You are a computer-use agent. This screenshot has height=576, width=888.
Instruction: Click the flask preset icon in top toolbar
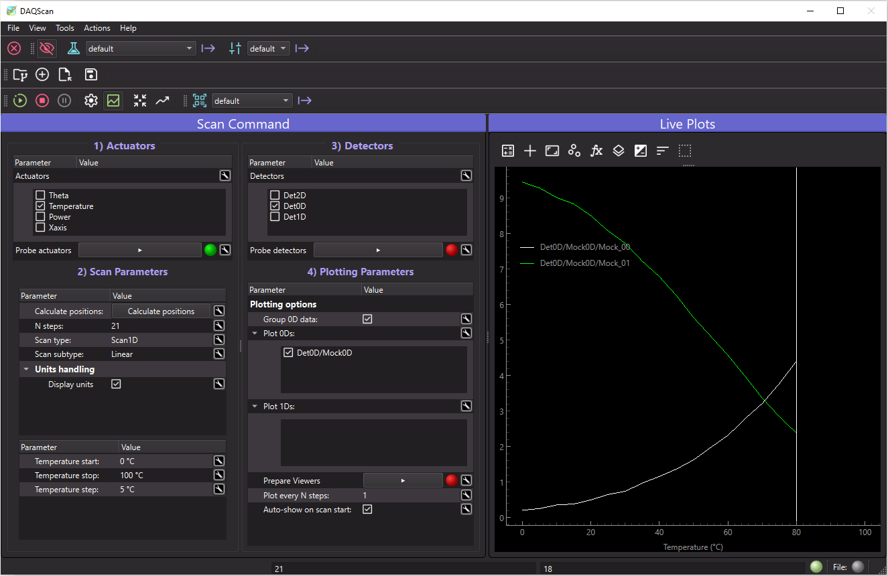(74, 48)
